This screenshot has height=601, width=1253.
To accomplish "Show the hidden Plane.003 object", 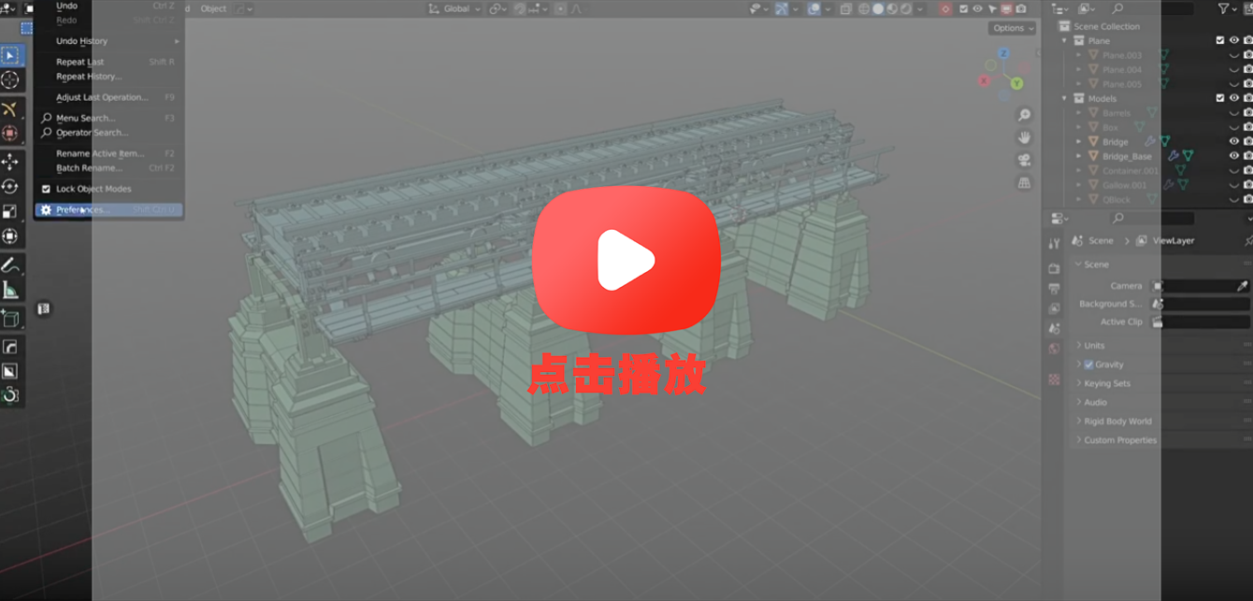I will [1234, 55].
